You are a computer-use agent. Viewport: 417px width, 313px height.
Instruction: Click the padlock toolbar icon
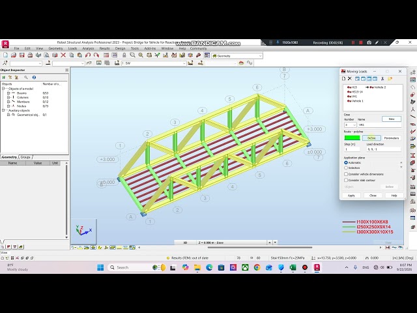(124, 55)
